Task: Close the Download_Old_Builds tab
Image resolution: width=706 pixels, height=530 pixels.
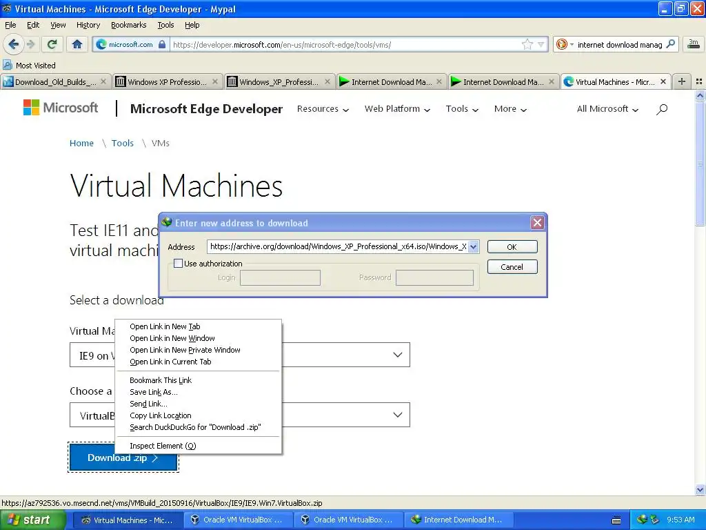Action: click(x=103, y=81)
